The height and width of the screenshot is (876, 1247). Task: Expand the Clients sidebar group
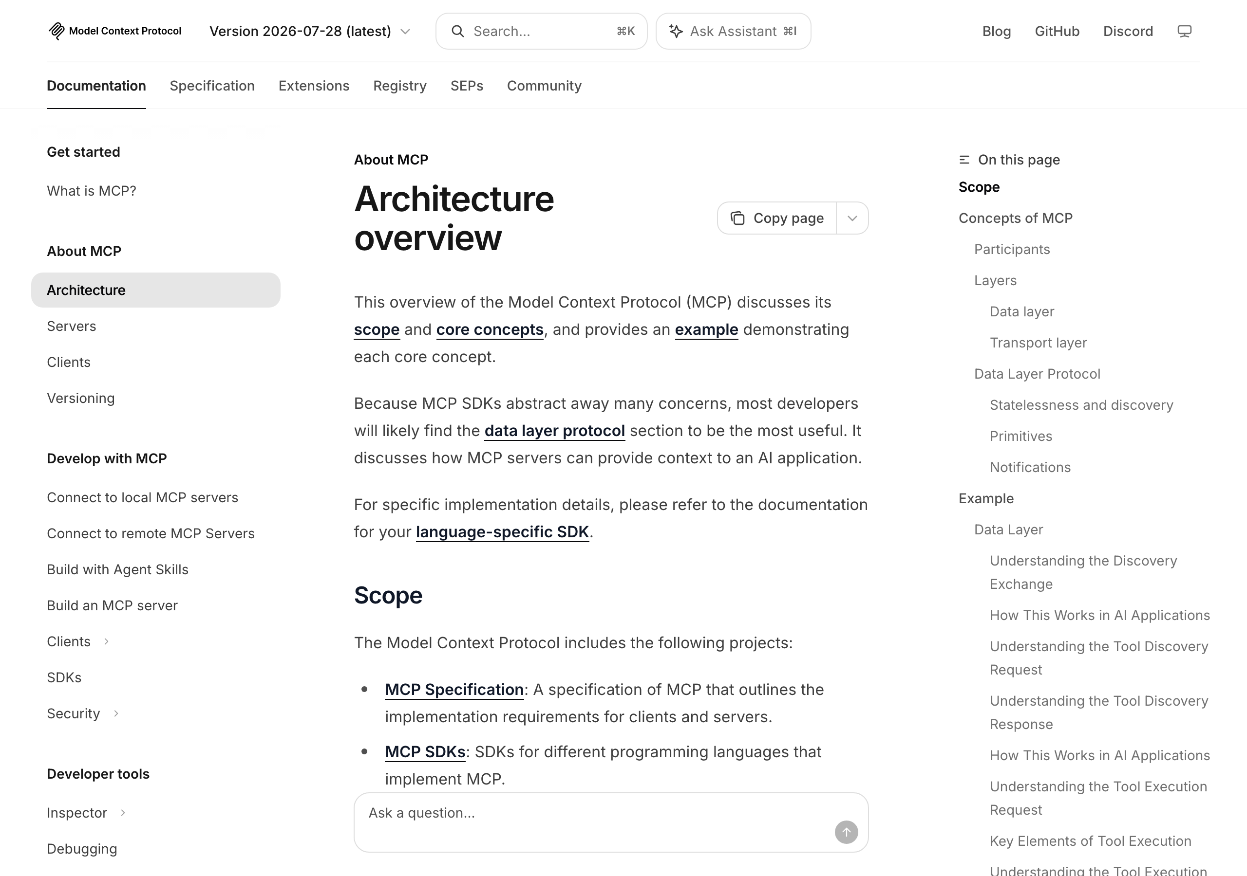(107, 641)
